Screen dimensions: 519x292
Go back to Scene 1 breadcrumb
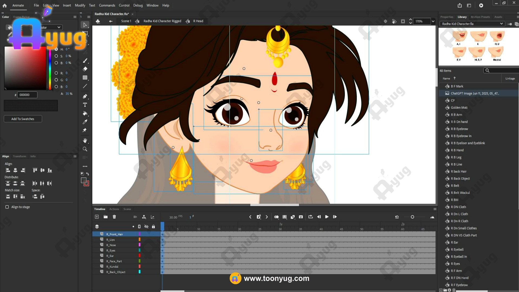click(126, 21)
